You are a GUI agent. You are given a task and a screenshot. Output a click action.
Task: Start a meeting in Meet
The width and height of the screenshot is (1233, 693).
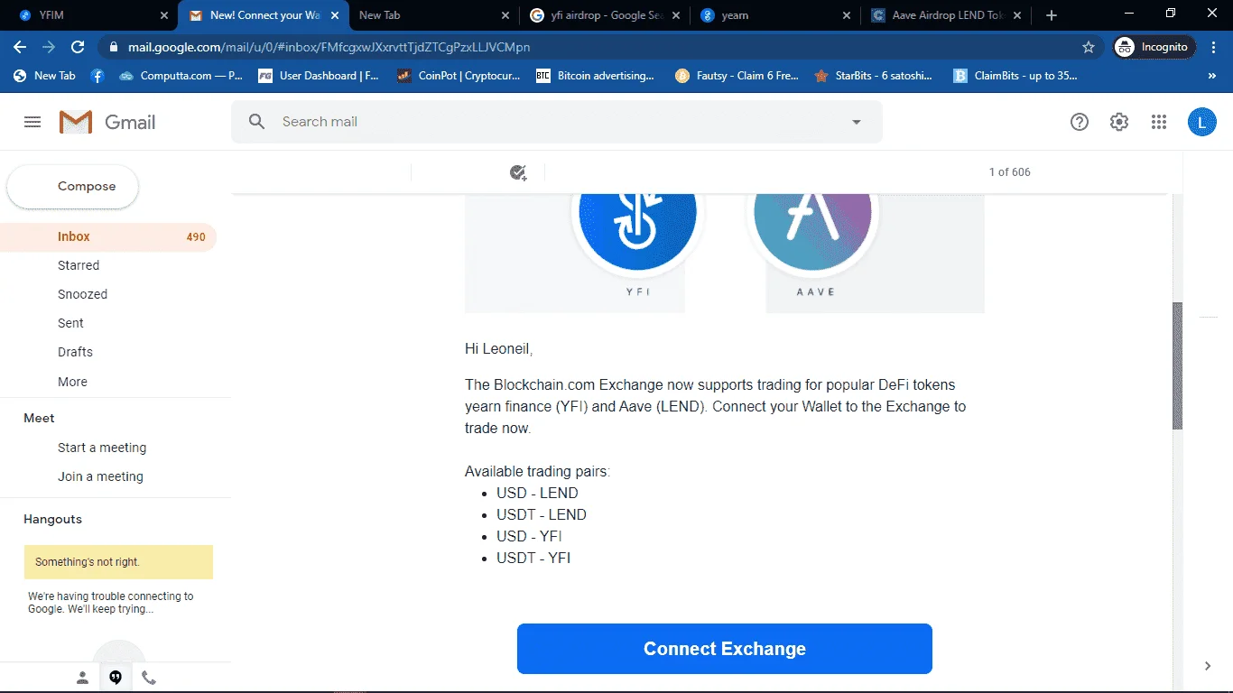(x=102, y=448)
